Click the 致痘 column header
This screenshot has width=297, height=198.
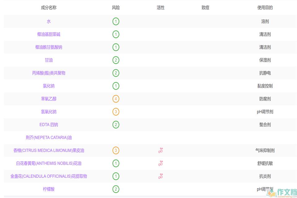(205, 8)
